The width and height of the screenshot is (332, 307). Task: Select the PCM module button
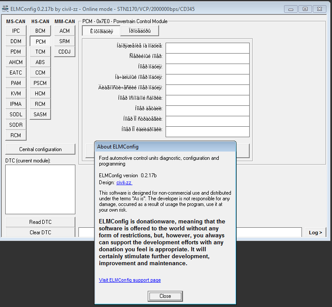tap(40, 41)
